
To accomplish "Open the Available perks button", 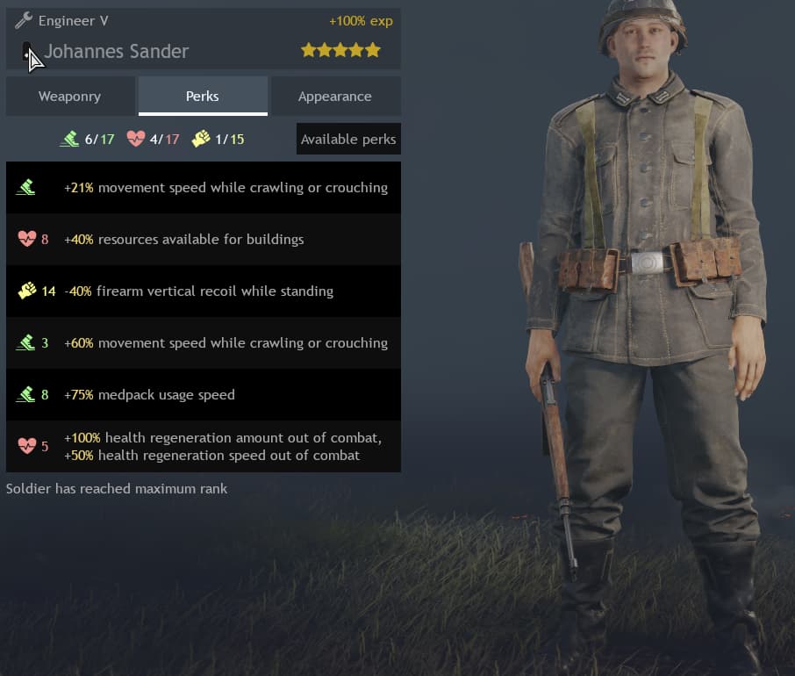I will pos(348,139).
